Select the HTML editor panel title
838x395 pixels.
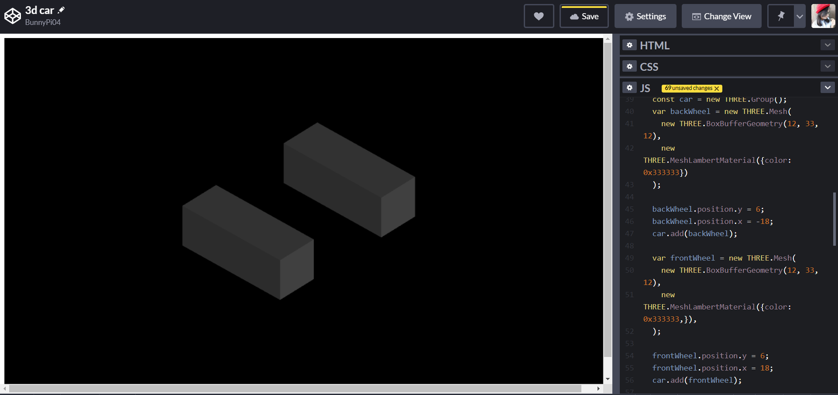(x=655, y=45)
